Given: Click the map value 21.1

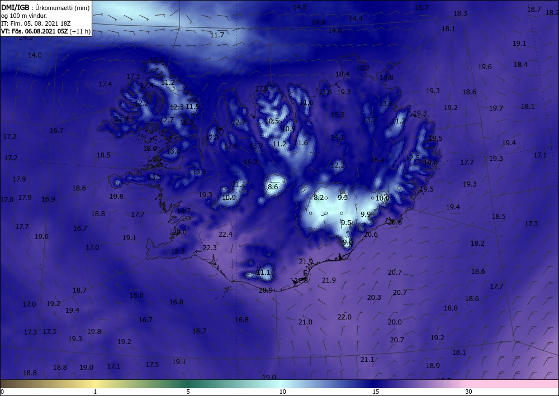Looking at the screenshot, I should 367,360.
